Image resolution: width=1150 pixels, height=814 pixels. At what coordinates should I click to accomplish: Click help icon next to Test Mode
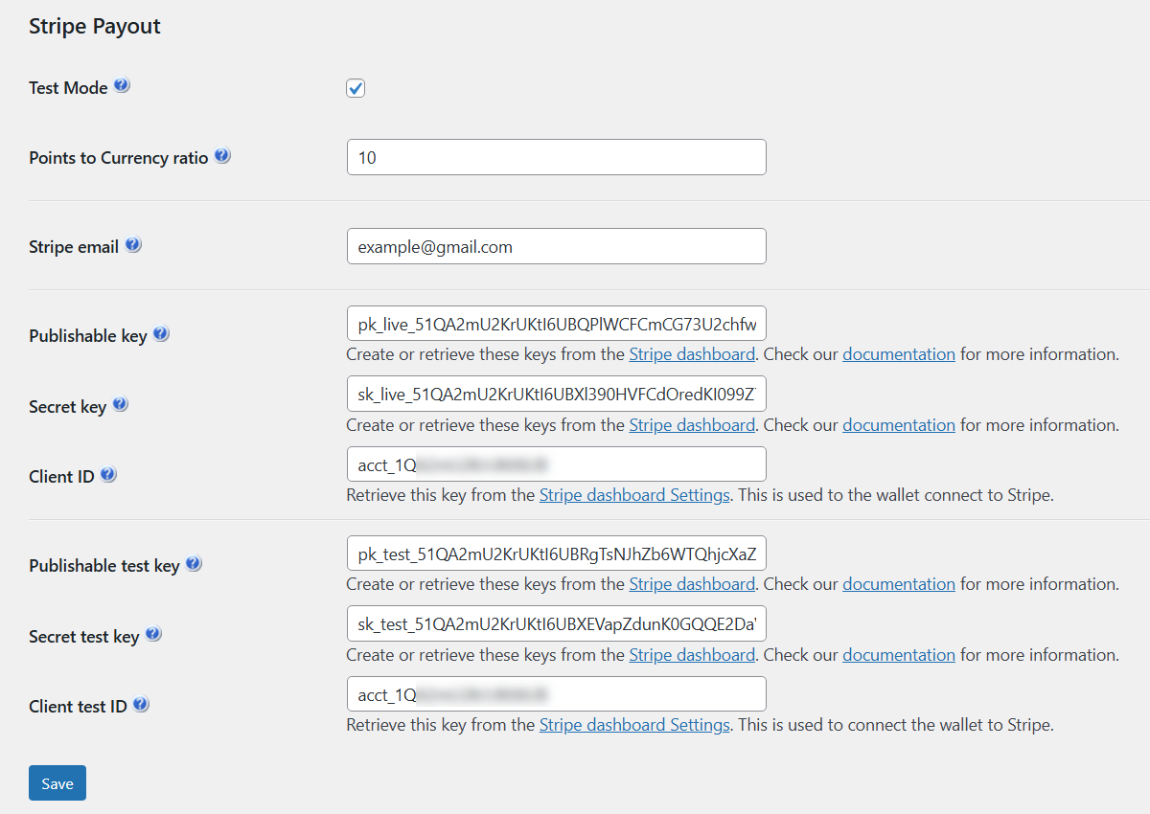pyautogui.click(x=122, y=85)
